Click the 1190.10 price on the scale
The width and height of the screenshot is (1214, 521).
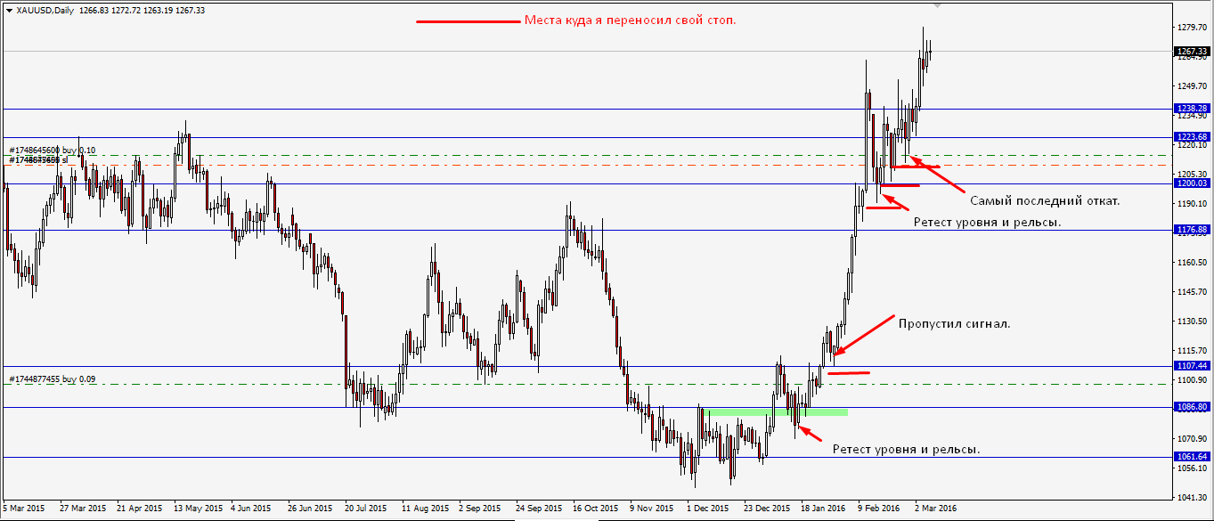pyautogui.click(x=1191, y=204)
